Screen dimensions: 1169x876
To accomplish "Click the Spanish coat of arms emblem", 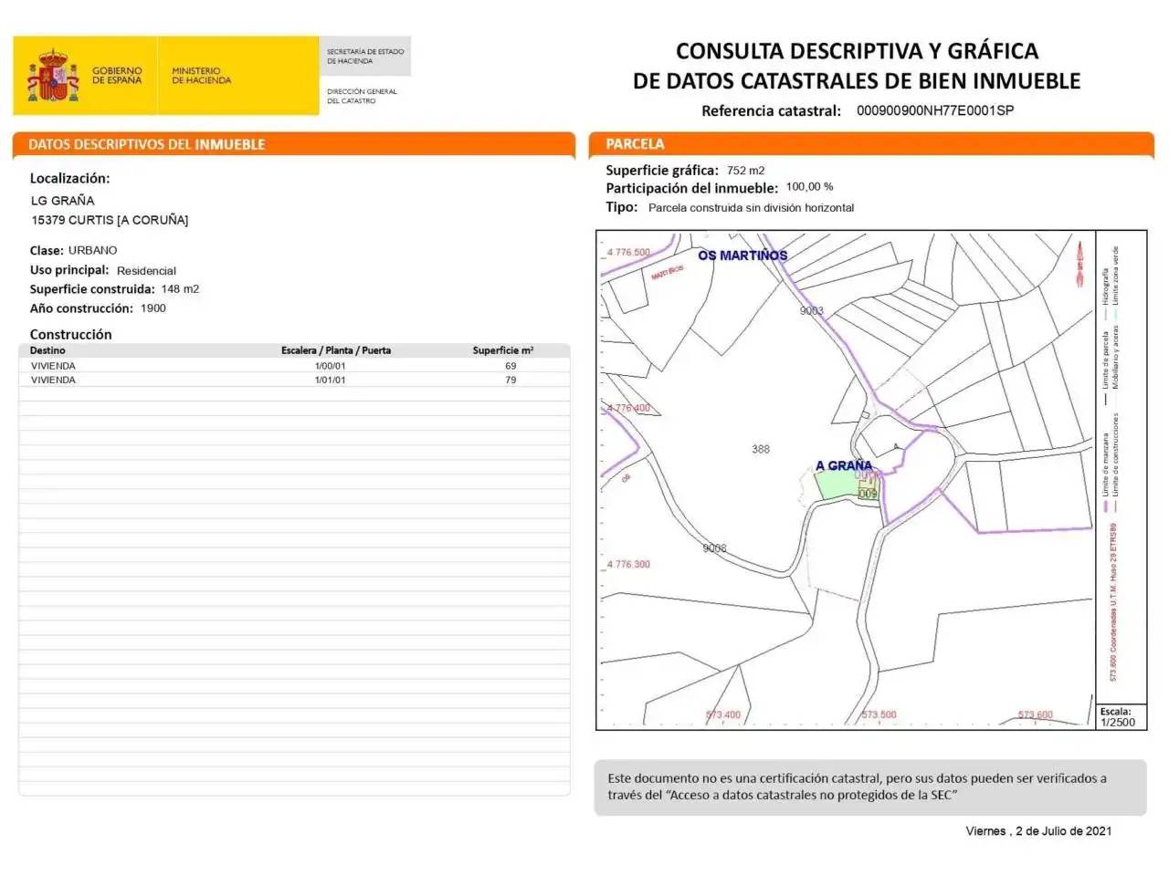I will [53, 76].
